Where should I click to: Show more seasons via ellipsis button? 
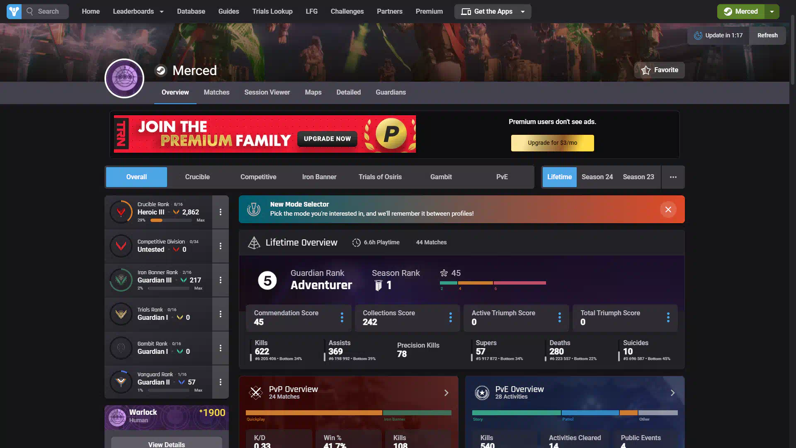click(673, 177)
